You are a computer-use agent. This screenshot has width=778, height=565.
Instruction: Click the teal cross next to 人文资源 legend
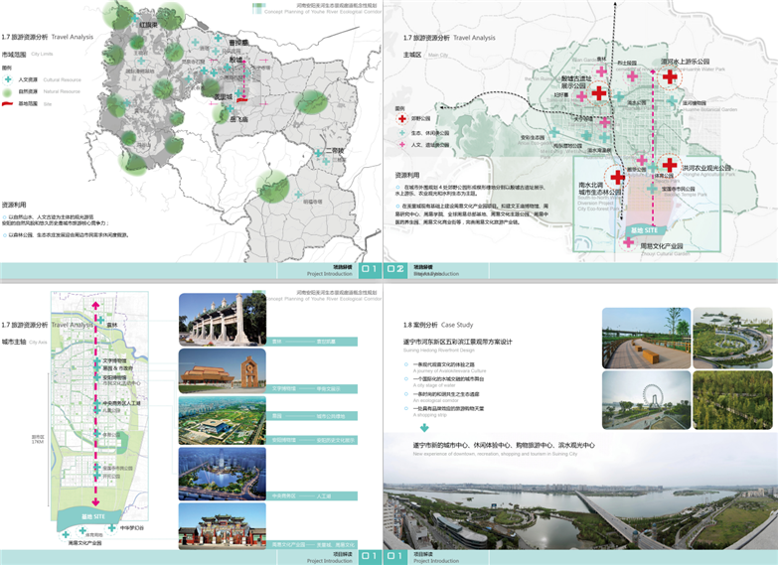pos(7,79)
